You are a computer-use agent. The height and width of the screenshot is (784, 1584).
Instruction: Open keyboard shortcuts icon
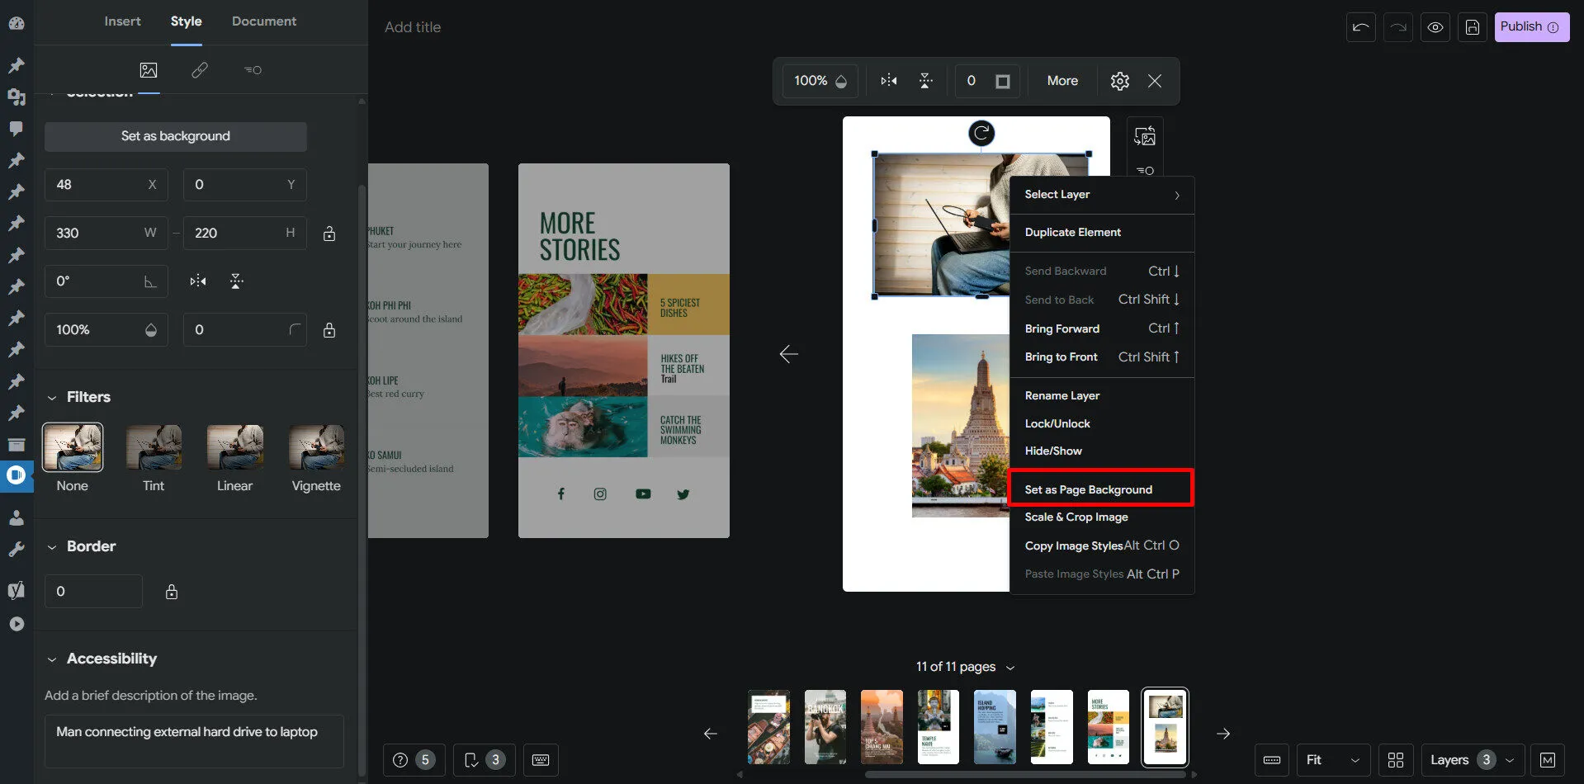click(x=541, y=760)
